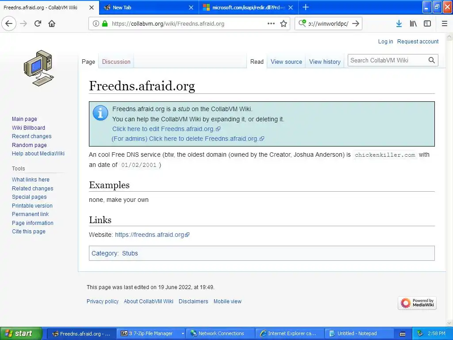Click the CollabVM computer logo
The width and height of the screenshot is (453, 340).
pos(39,68)
